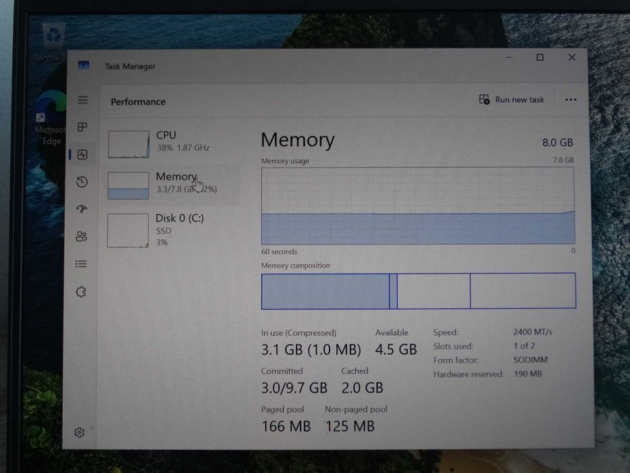Click the Paged pool value 166 MB
The height and width of the screenshot is (473, 630).
(286, 426)
